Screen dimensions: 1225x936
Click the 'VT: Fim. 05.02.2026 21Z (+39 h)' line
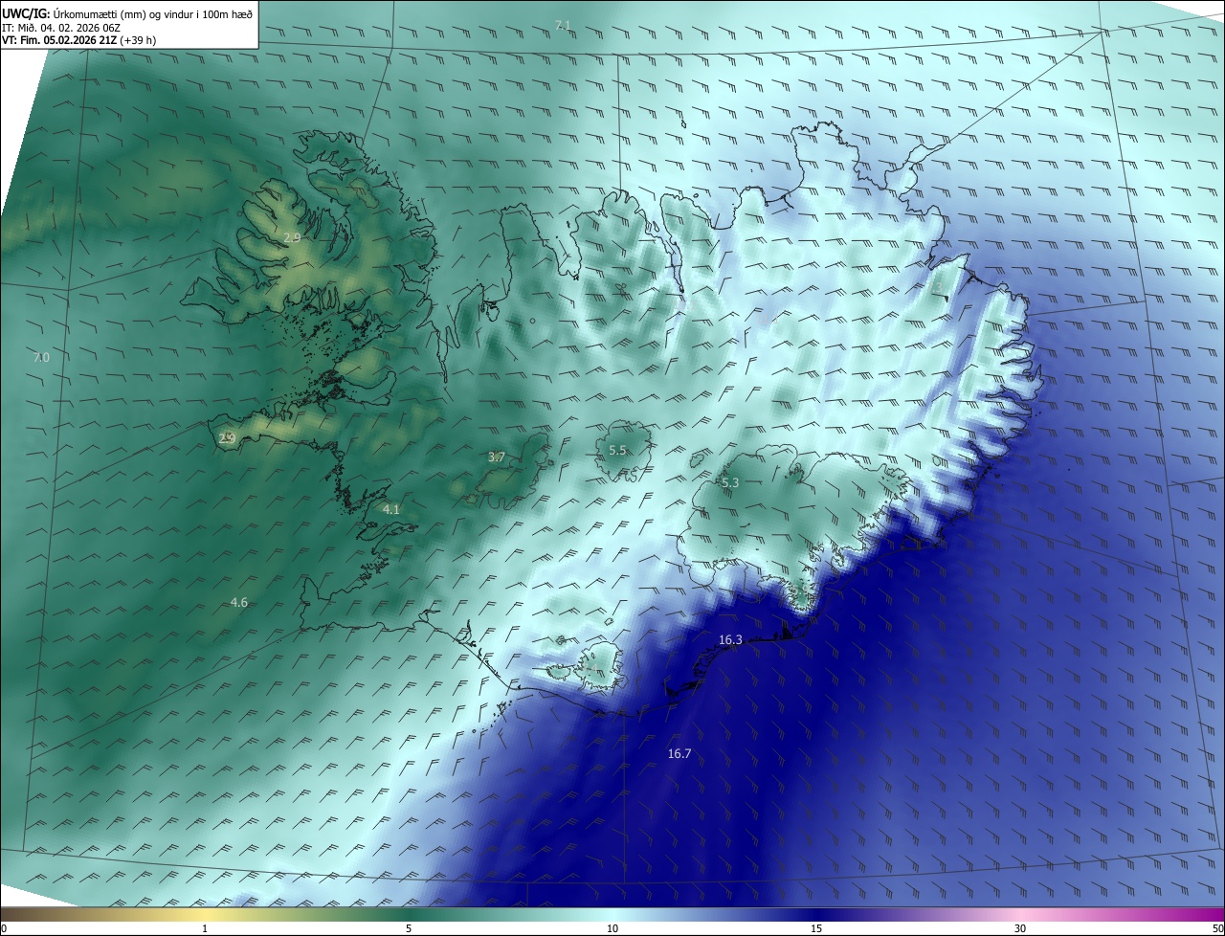point(78,40)
